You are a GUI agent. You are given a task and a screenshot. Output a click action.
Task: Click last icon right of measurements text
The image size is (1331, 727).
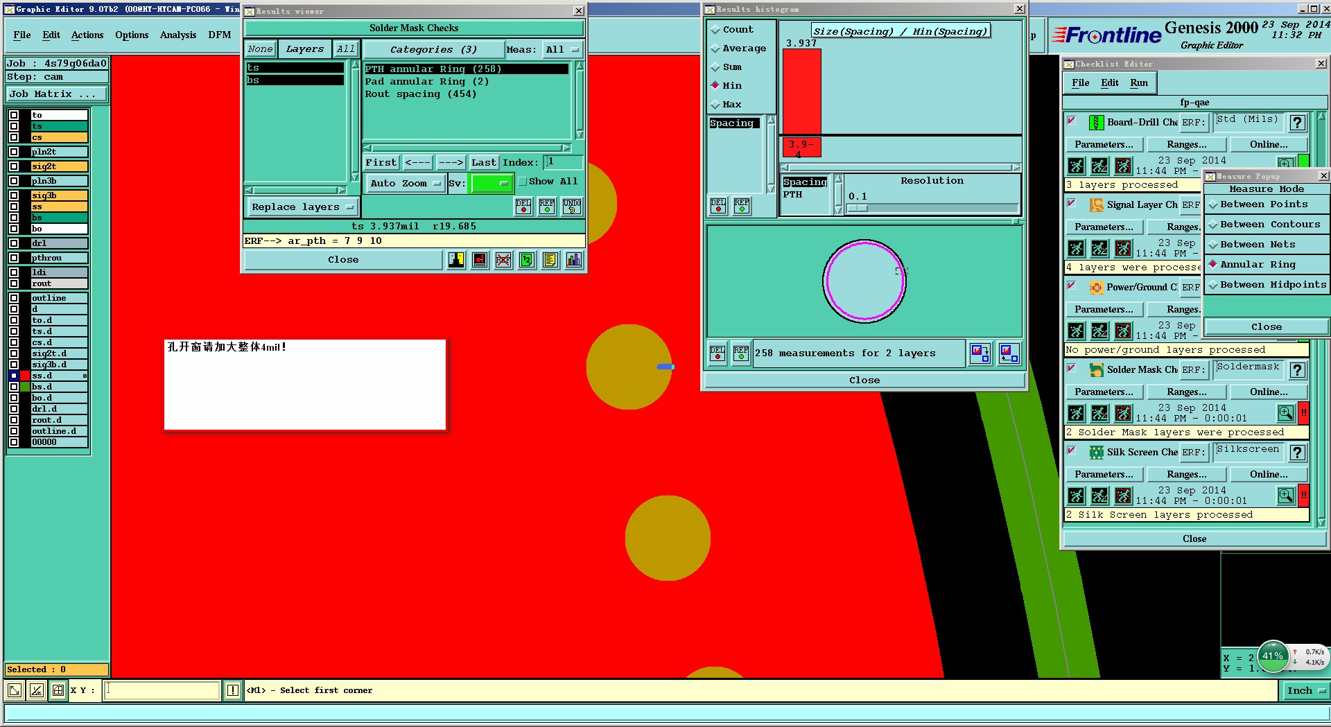tap(1009, 353)
